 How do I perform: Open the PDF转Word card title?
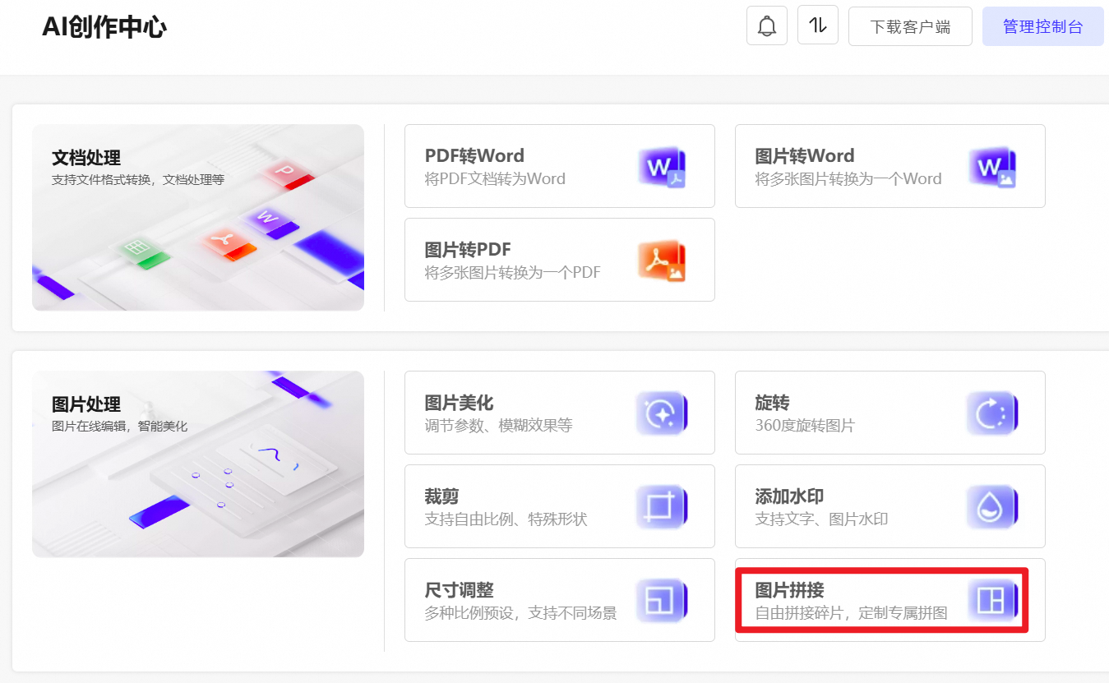tap(474, 156)
